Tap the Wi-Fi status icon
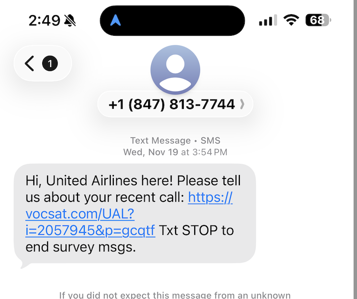 coord(292,20)
